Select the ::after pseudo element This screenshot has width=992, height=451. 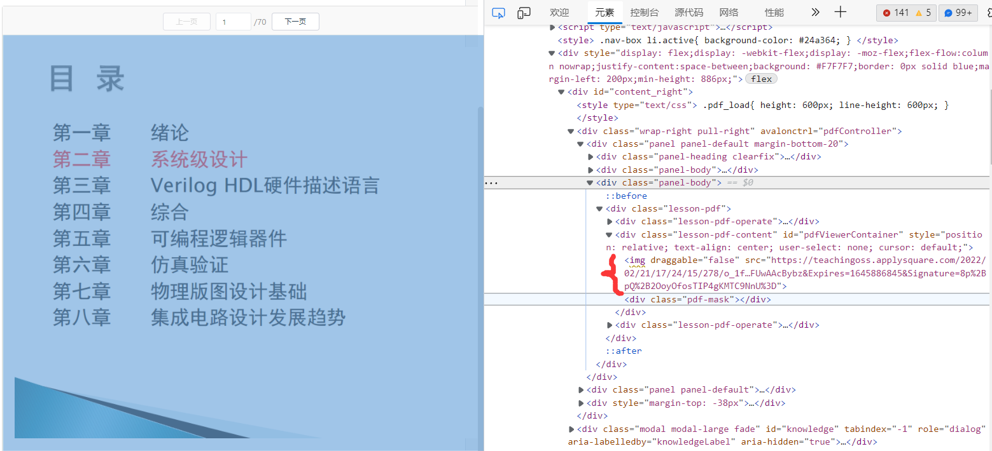[624, 351]
